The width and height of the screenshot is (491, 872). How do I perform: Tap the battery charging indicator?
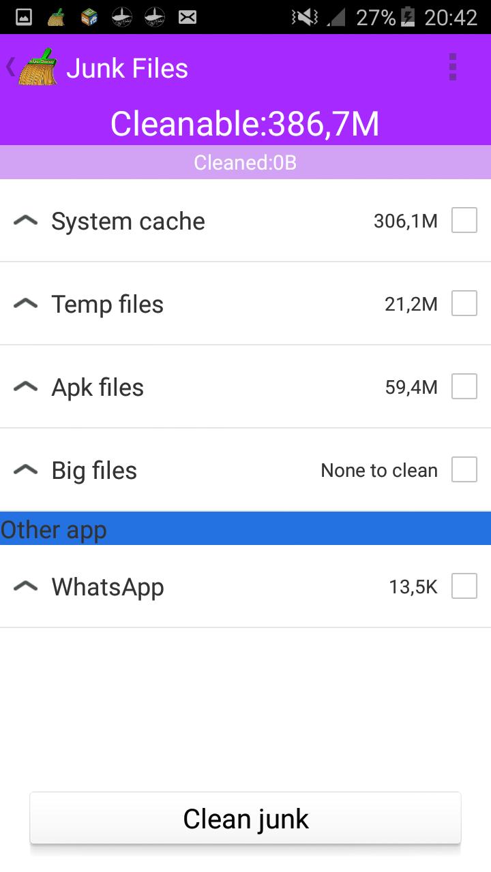(x=409, y=16)
